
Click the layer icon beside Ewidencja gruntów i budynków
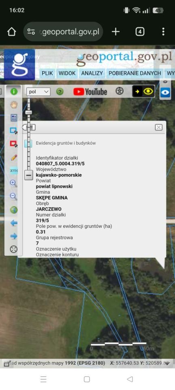click(28, 143)
